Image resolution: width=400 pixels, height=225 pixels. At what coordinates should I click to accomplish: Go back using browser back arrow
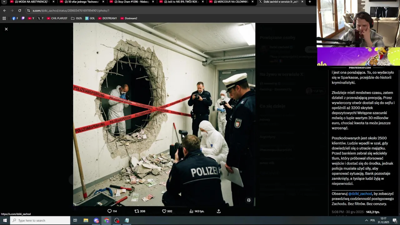(x=4, y=10)
